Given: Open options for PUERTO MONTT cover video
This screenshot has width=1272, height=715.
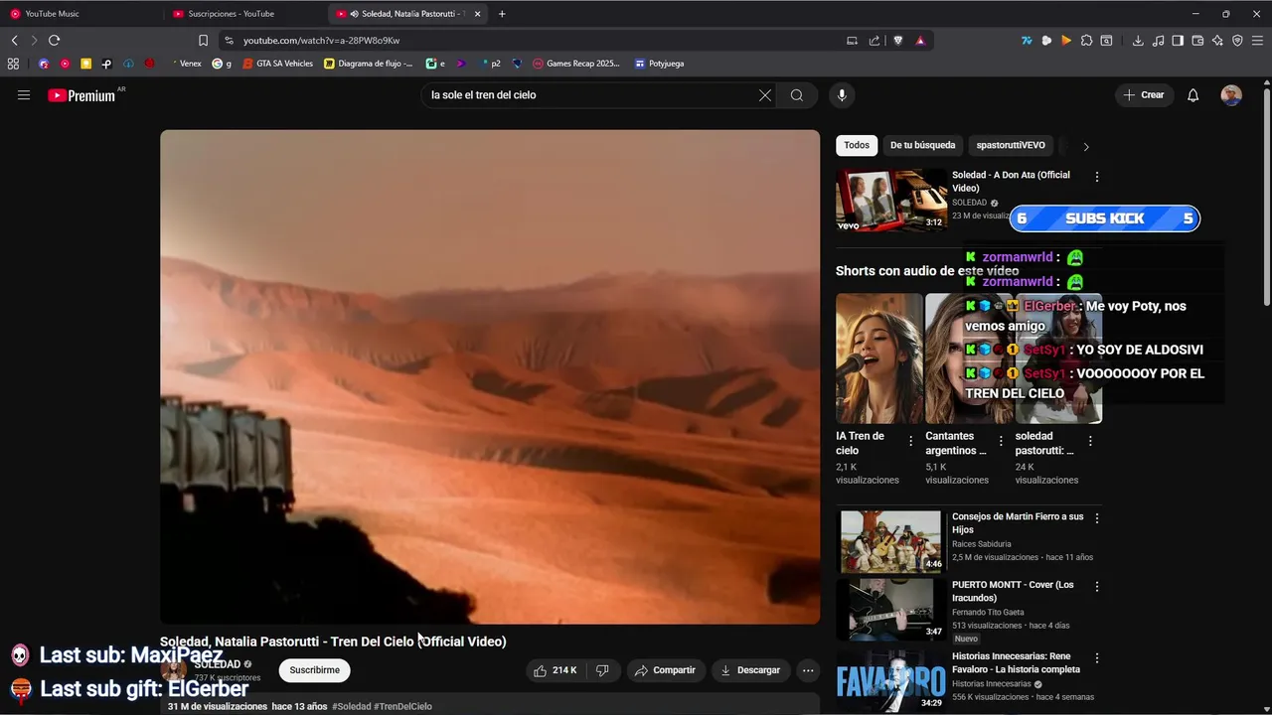Looking at the screenshot, I should click(1097, 587).
